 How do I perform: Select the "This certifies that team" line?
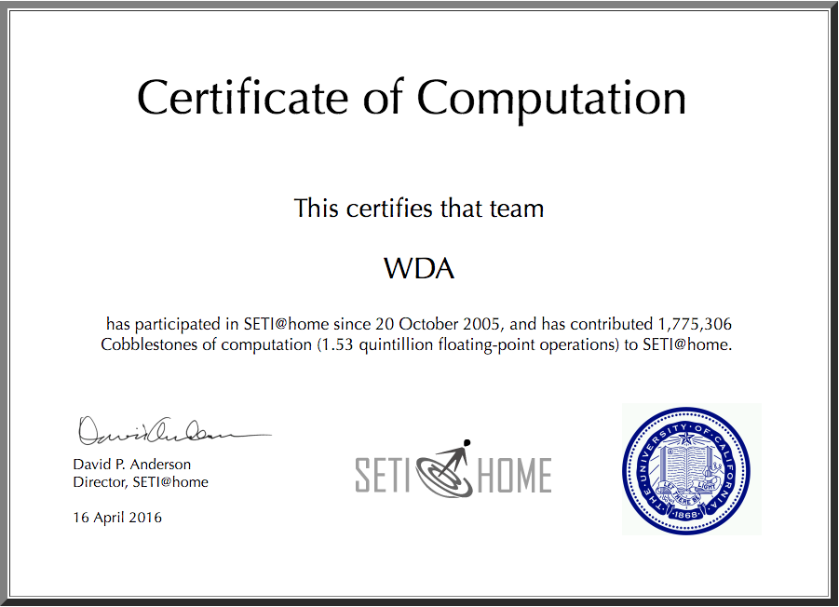419,208
